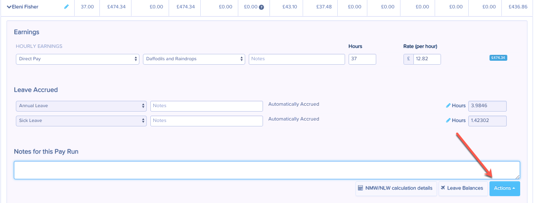Click the pencil icon beside Sick Leave Hours
Viewport: 534px width, 203px height.
(x=448, y=121)
